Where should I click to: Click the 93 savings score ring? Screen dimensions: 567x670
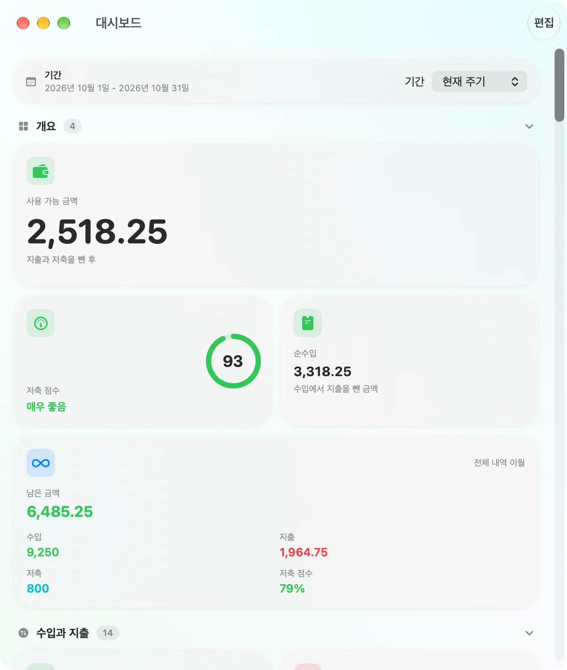click(233, 361)
